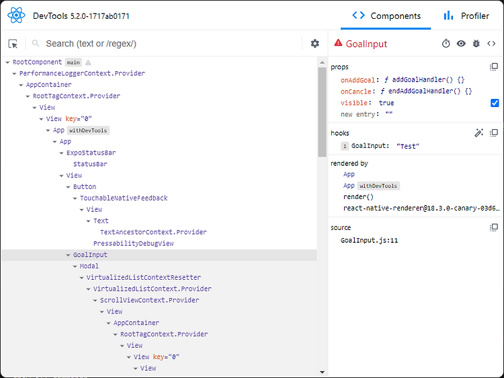Log component data using the bug icon
The height and width of the screenshot is (378, 504).
[476, 44]
